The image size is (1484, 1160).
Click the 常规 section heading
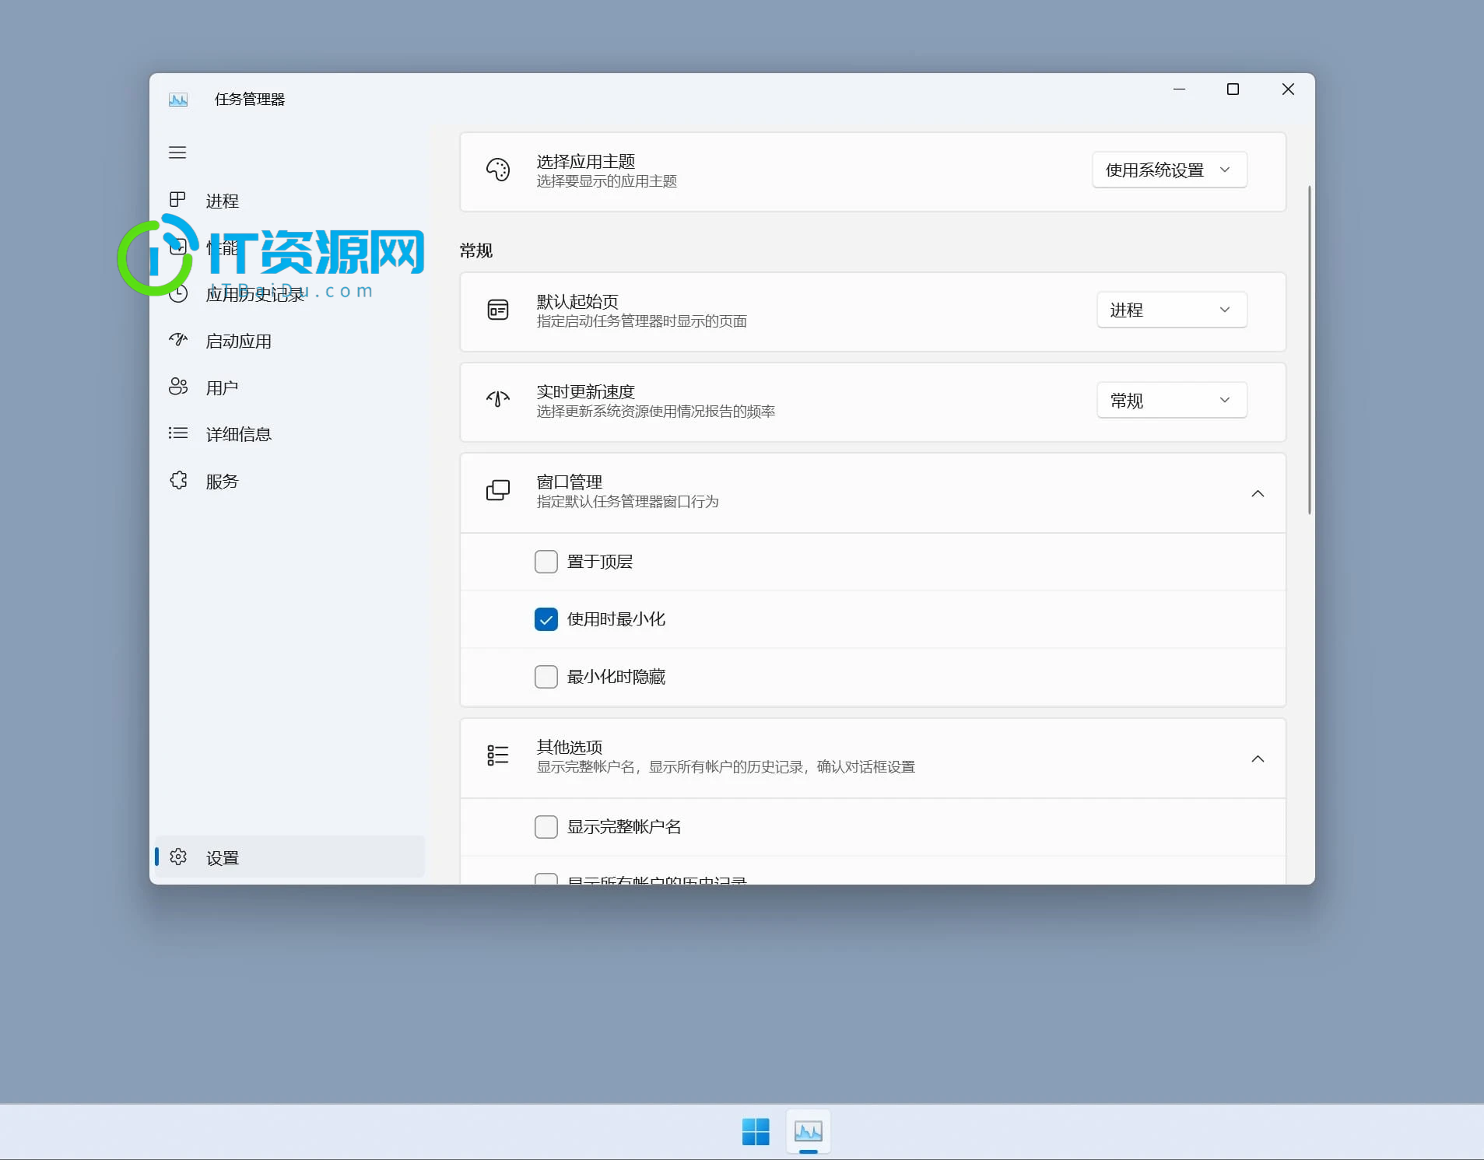point(476,251)
